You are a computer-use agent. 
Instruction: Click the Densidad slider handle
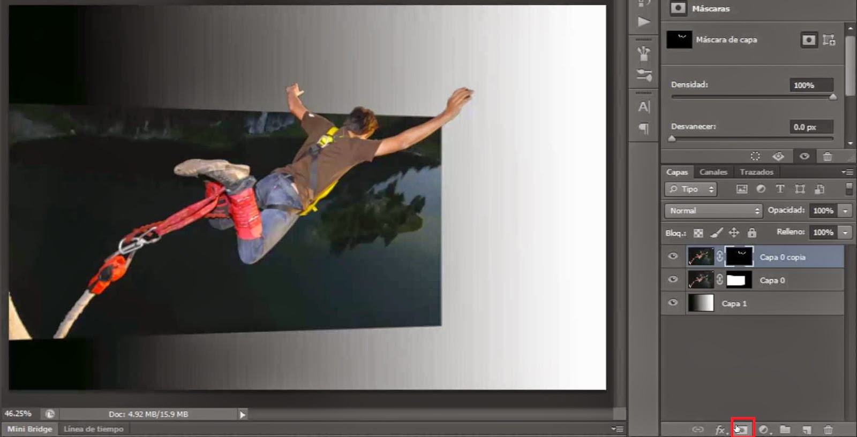pyautogui.click(x=833, y=97)
